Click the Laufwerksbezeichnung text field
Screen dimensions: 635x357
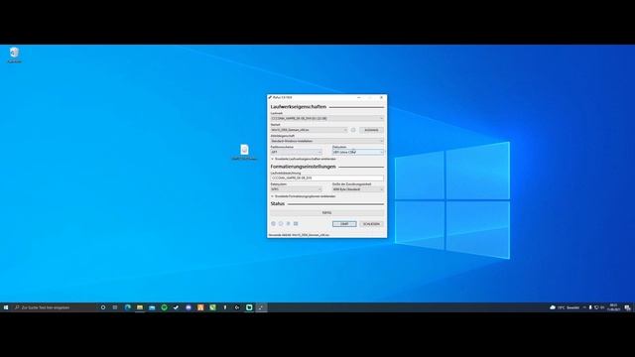click(x=326, y=178)
